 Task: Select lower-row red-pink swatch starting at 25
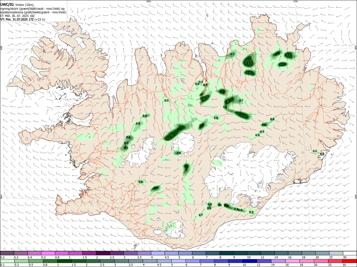click(x=335, y=261)
